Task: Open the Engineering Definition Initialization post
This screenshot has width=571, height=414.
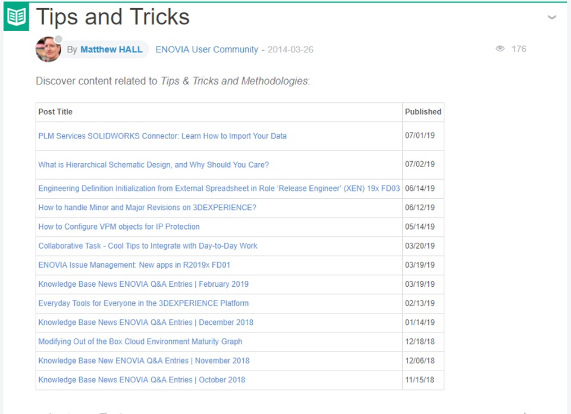Action: [219, 189]
